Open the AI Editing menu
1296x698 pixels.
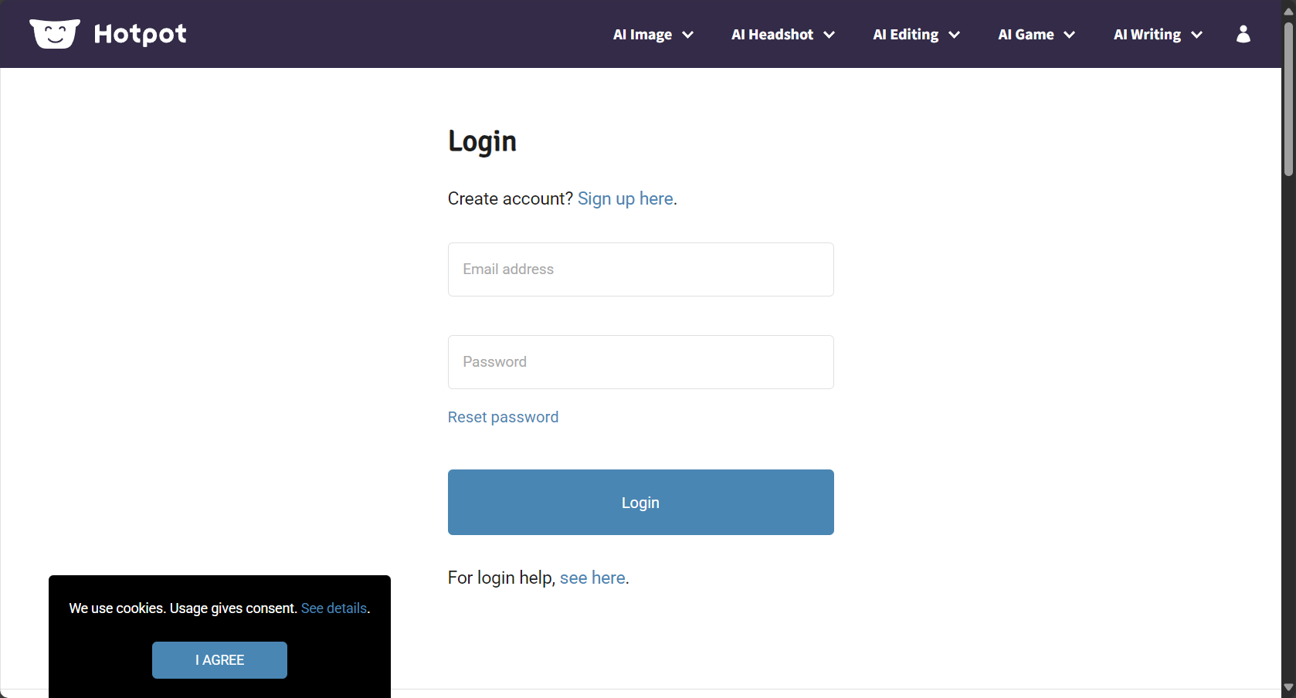[x=906, y=35]
